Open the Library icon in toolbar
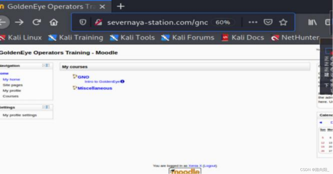Screen dimensions: 333x174 pyautogui.click(x=312, y=22)
